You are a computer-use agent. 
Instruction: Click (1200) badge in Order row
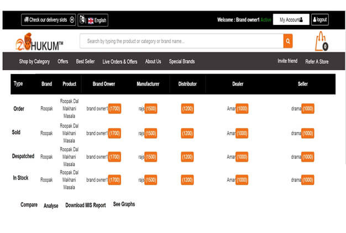click(x=187, y=108)
